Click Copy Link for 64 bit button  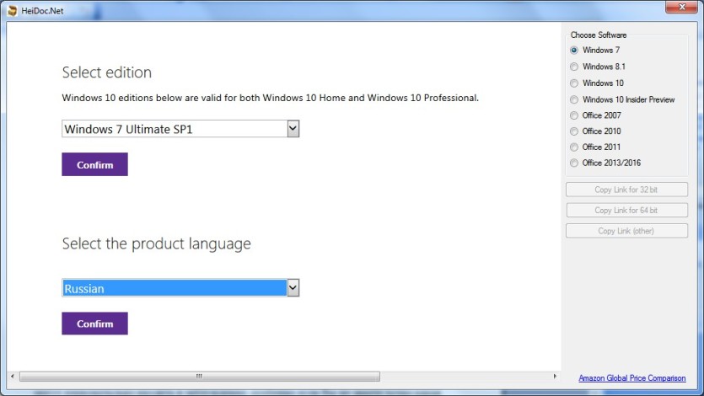(626, 211)
